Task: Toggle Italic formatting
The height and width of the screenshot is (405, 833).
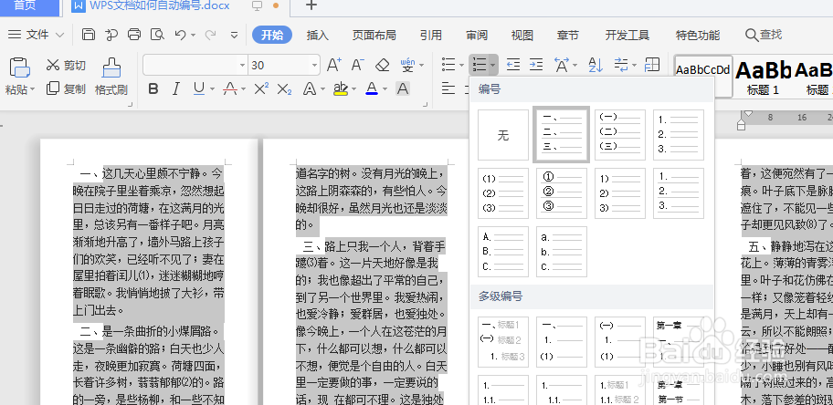Action: (x=176, y=88)
